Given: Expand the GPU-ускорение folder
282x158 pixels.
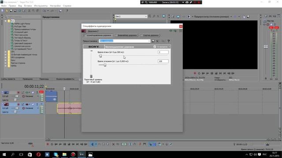Looking at the screenshot, I should pyautogui.click(x=6, y=57).
